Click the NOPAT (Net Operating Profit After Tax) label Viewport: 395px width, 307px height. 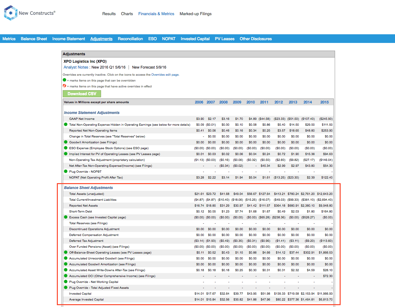click(x=96, y=178)
